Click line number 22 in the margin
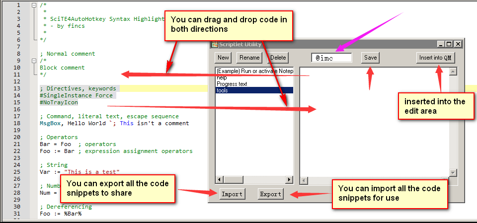Screen dimensions: 477x223 17,151
